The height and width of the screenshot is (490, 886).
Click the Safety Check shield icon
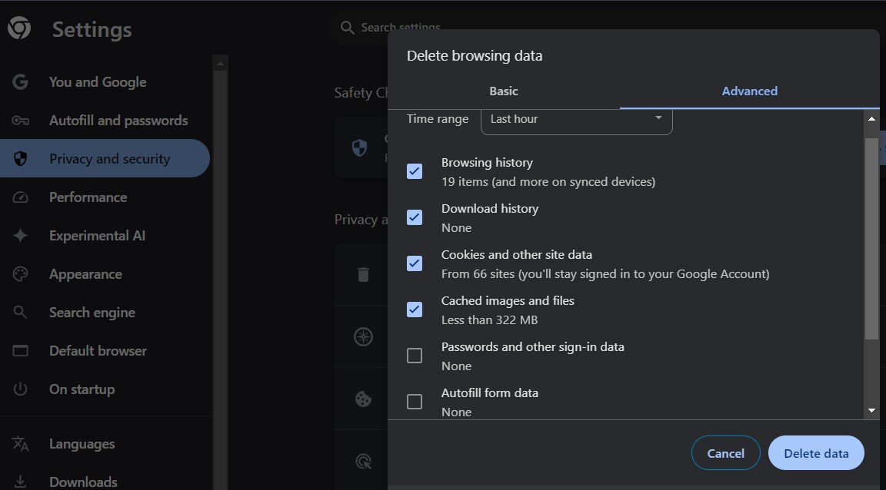(x=359, y=148)
